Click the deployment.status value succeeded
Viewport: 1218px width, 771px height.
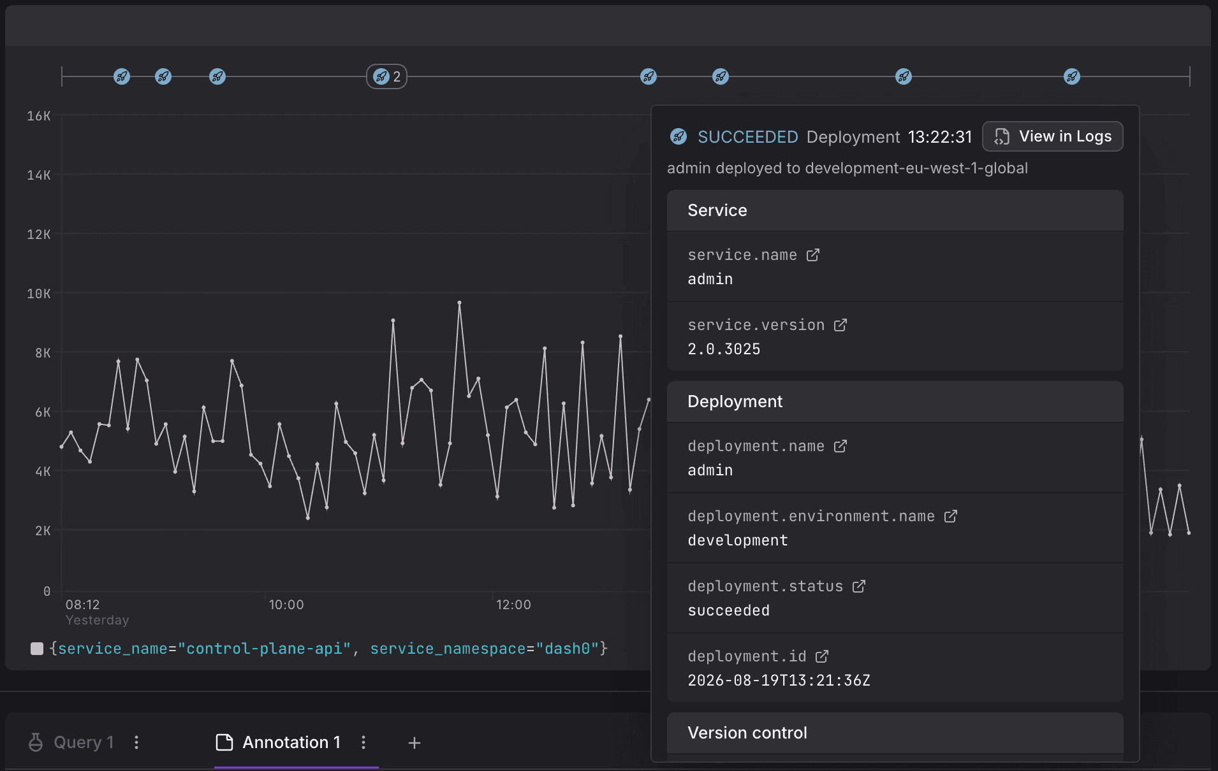[728, 610]
